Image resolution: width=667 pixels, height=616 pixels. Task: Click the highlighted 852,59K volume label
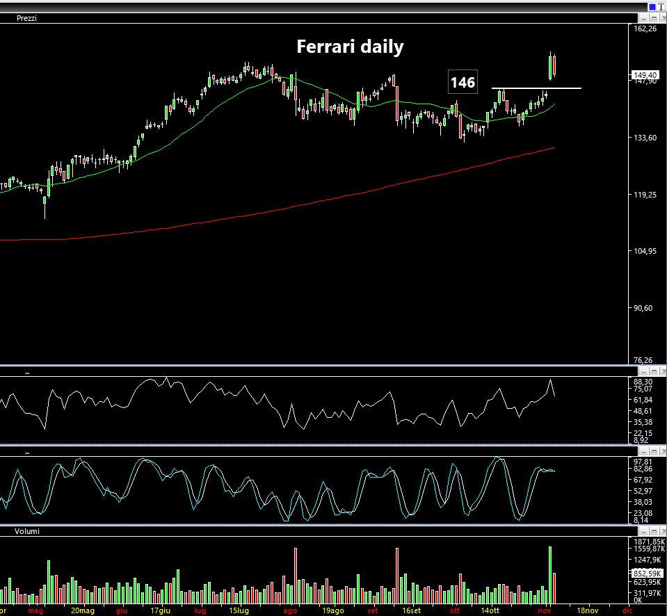pos(647,574)
